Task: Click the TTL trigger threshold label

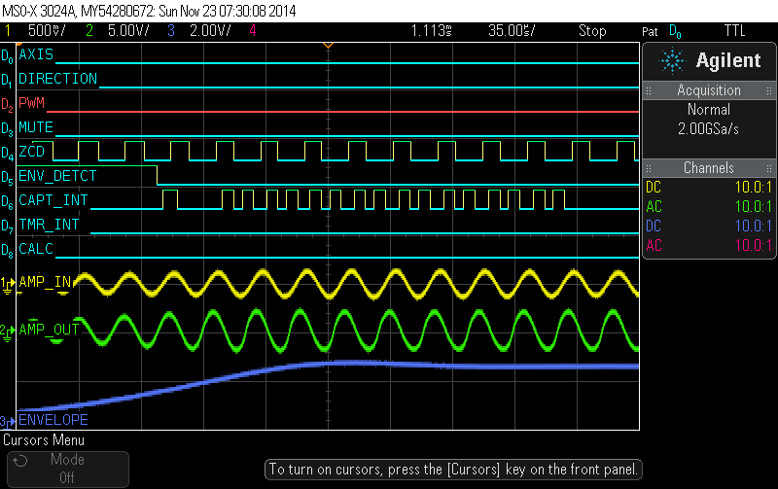Action: click(734, 31)
